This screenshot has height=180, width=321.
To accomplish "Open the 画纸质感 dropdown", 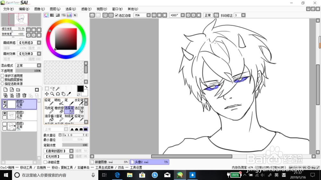I will pos(39,43).
